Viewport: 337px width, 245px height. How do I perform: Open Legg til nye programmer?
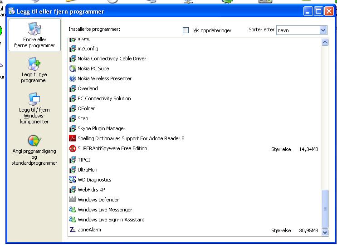point(34,70)
